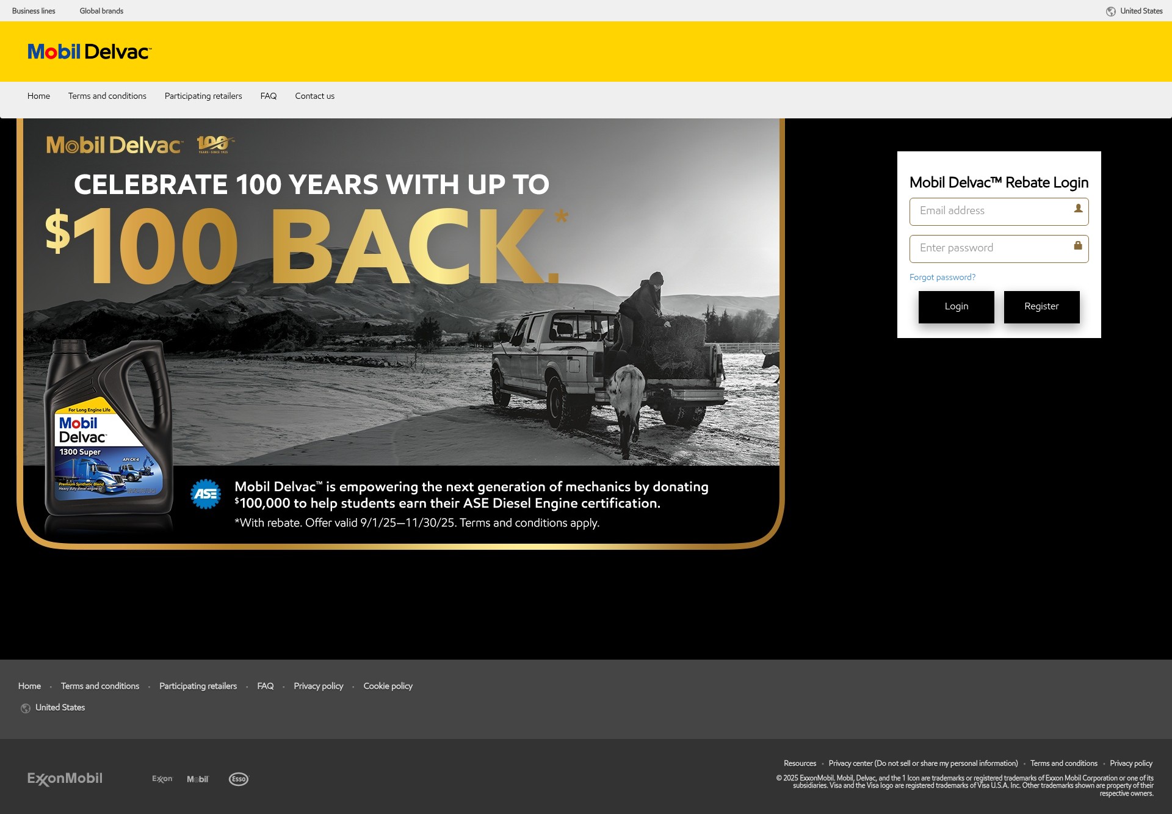Open the Resources link in bottom bar
The width and height of the screenshot is (1172, 814).
pos(800,763)
